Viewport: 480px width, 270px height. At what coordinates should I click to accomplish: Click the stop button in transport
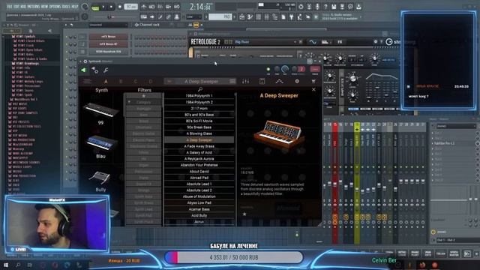click(x=111, y=7)
